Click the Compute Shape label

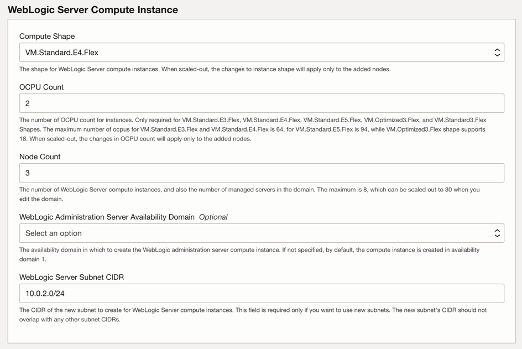[x=47, y=37]
